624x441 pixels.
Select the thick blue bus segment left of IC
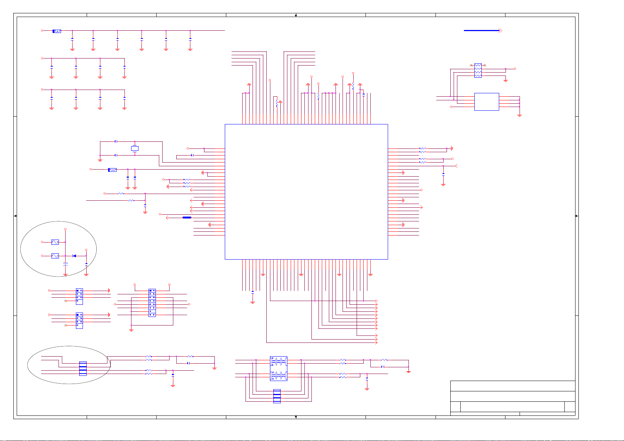click(x=187, y=218)
